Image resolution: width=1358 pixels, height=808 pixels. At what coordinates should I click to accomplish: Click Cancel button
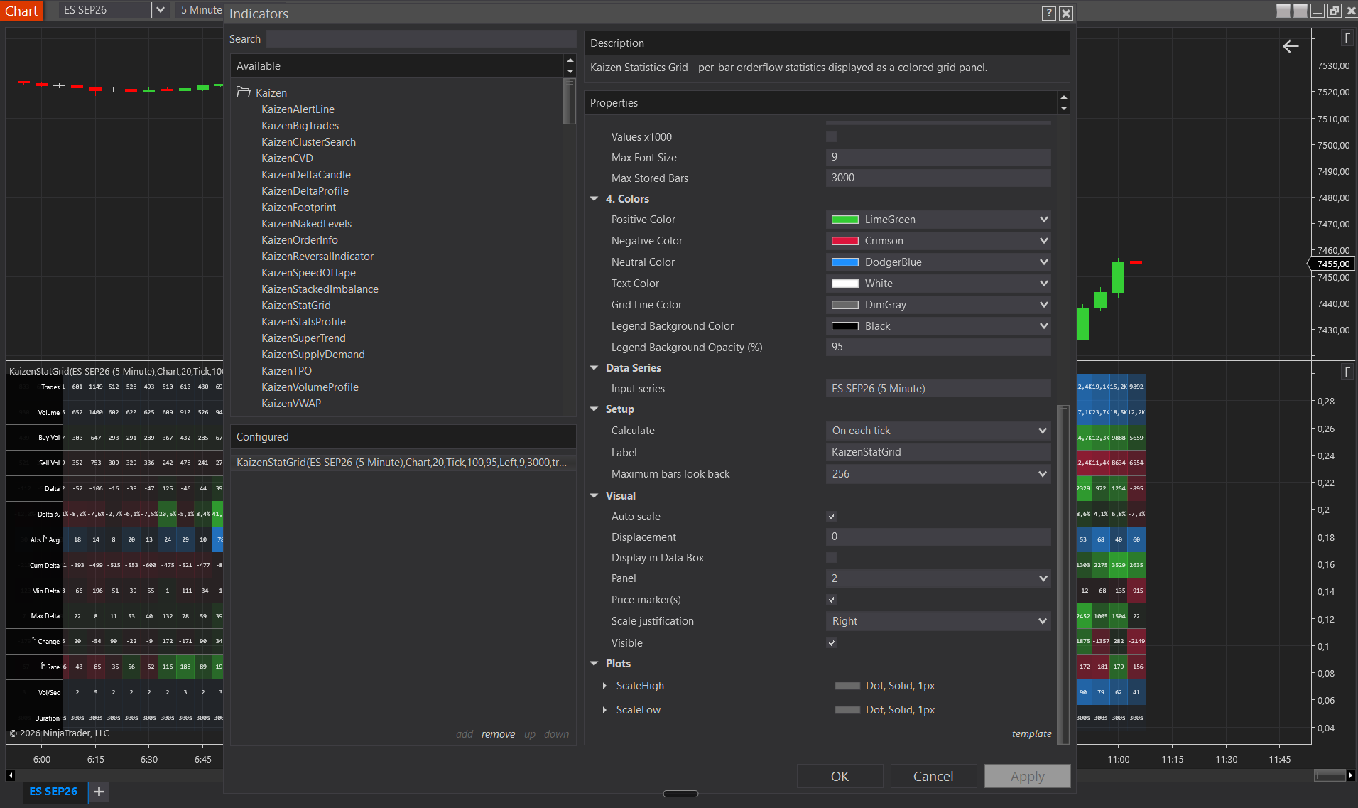pos(933,776)
